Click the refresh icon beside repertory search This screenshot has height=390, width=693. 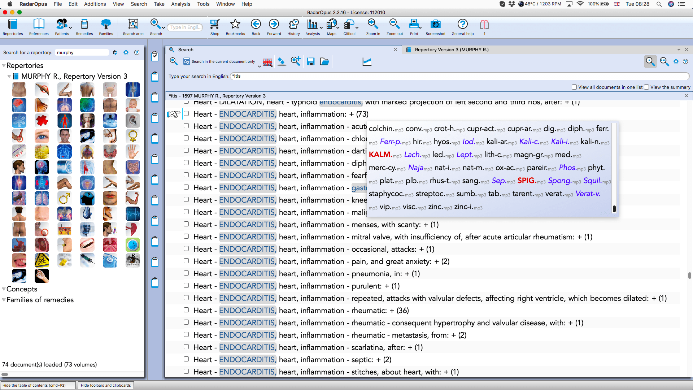(x=115, y=52)
